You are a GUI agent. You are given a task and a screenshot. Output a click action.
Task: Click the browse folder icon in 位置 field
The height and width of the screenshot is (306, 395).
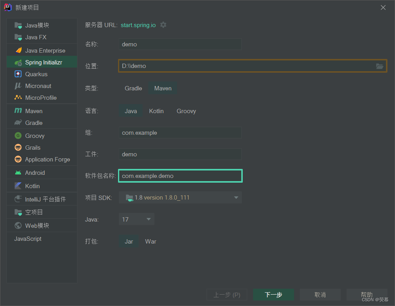(379, 66)
